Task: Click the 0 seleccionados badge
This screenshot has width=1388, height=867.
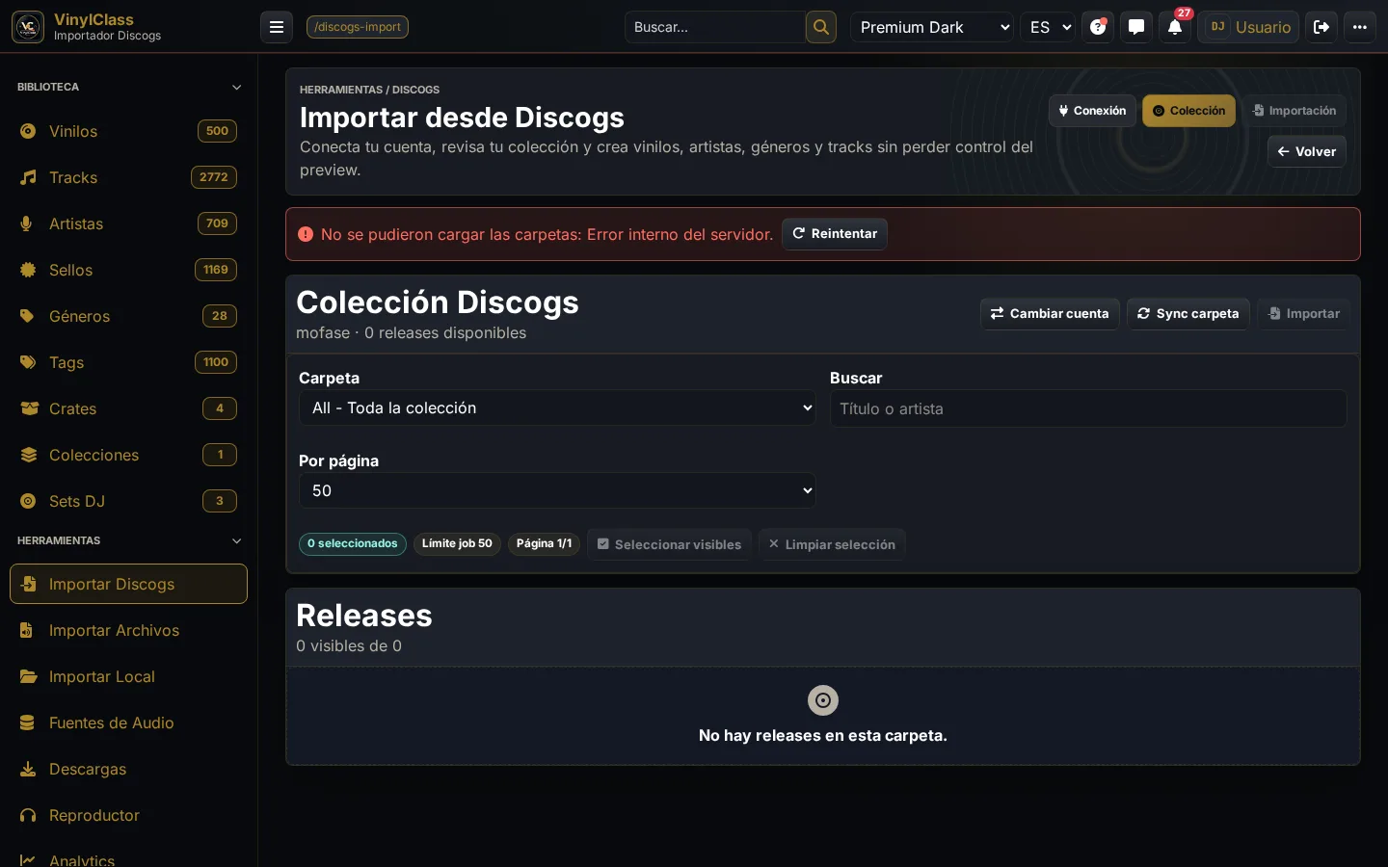Action: coord(353,544)
